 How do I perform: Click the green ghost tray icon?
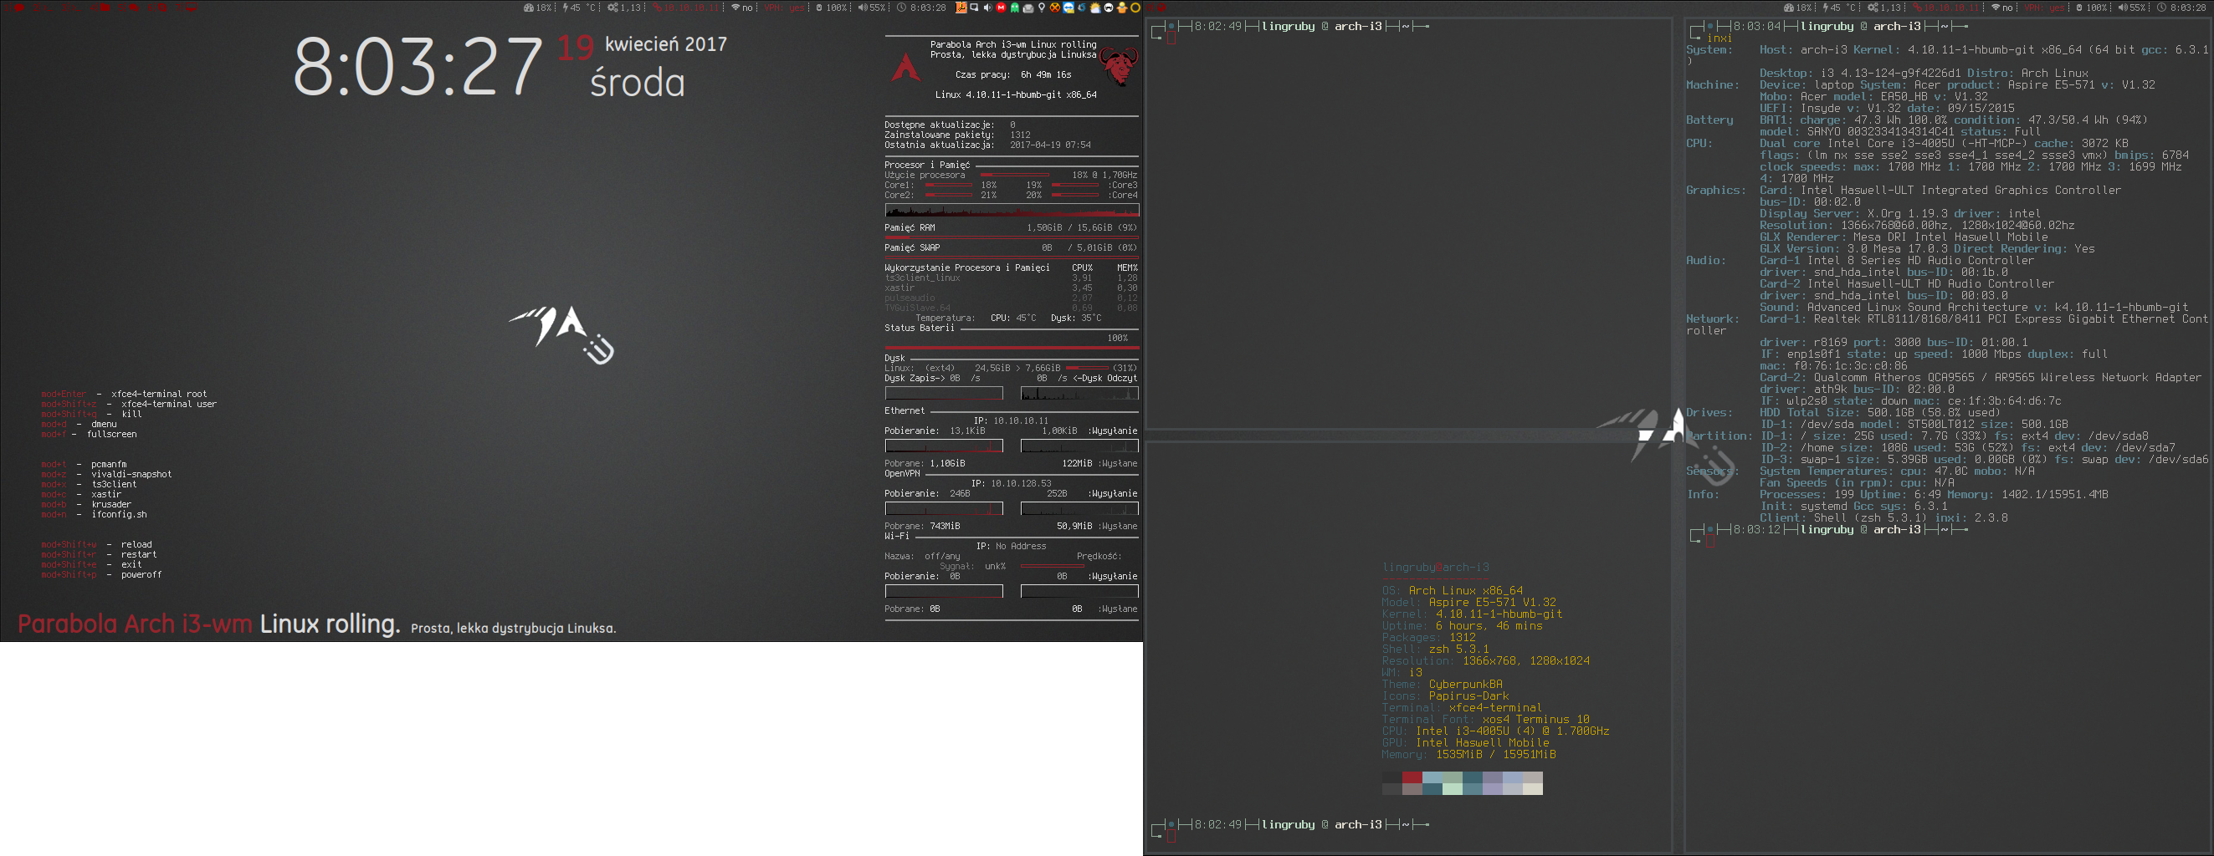1015,8
